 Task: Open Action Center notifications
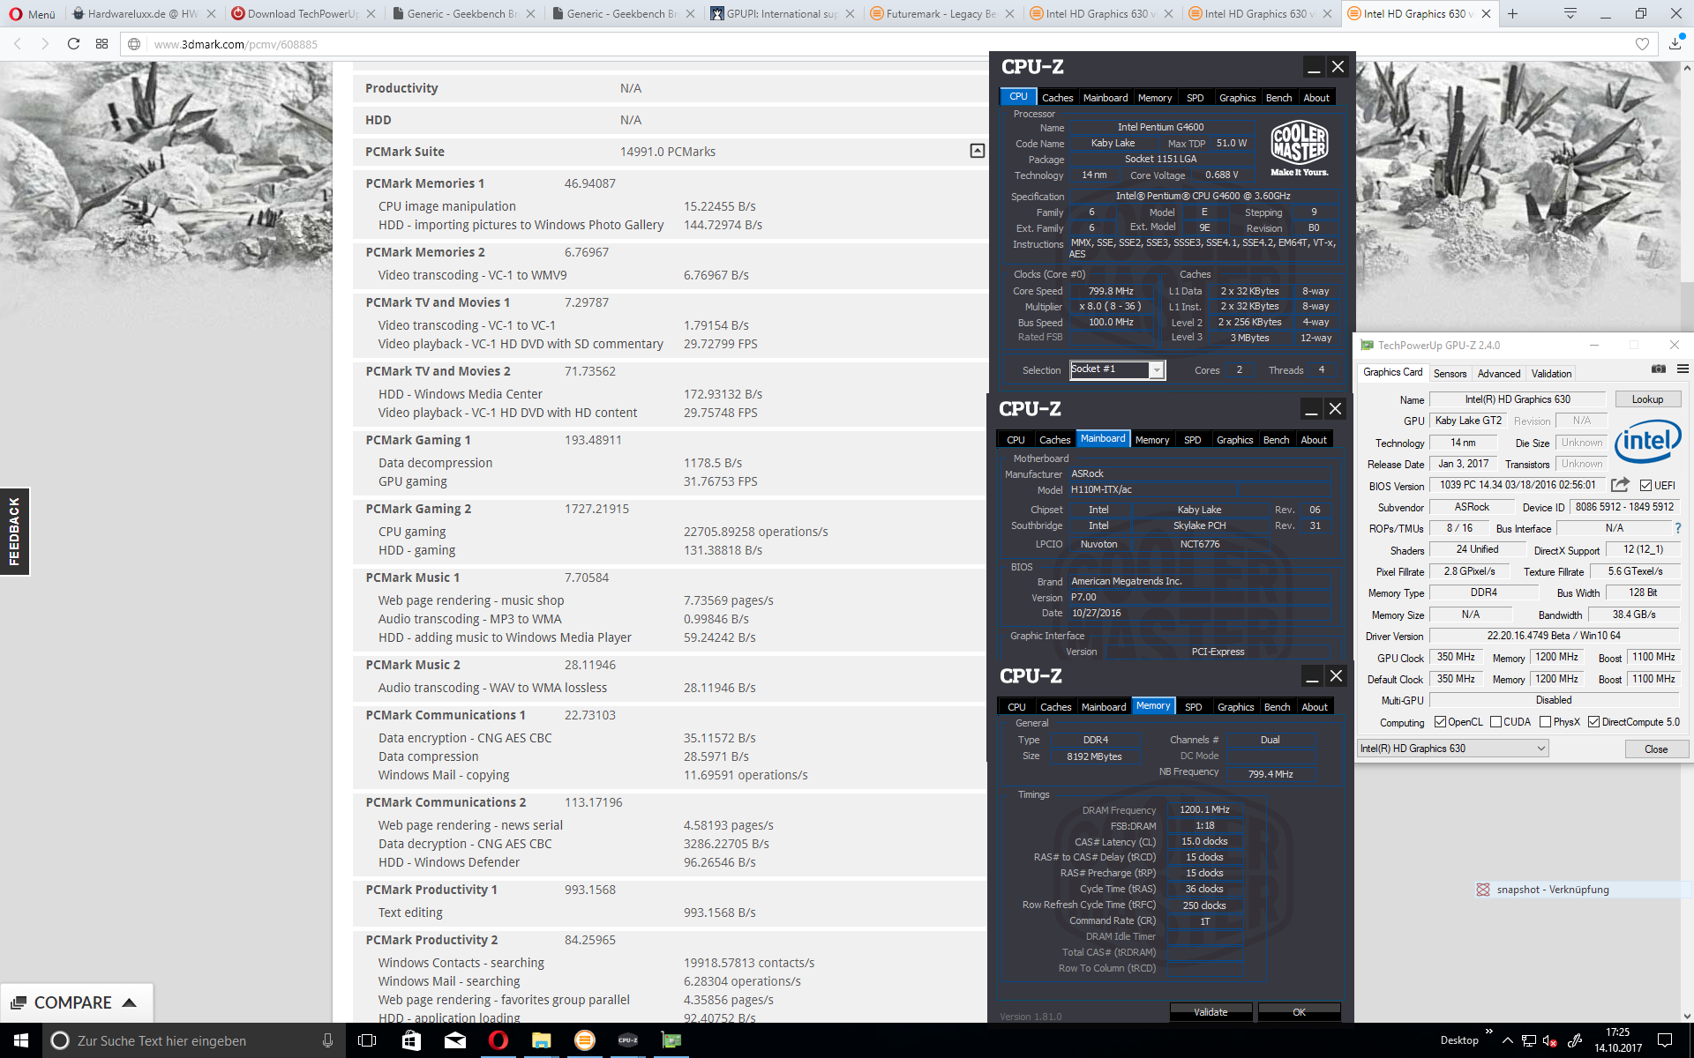(1665, 1040)
